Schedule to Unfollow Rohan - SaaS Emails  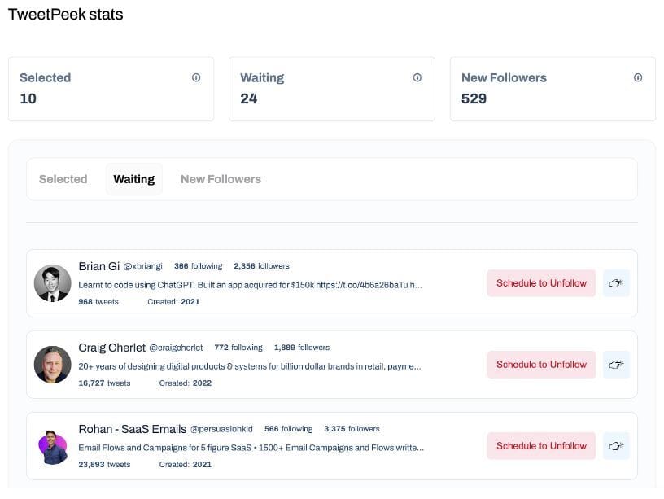541,446
